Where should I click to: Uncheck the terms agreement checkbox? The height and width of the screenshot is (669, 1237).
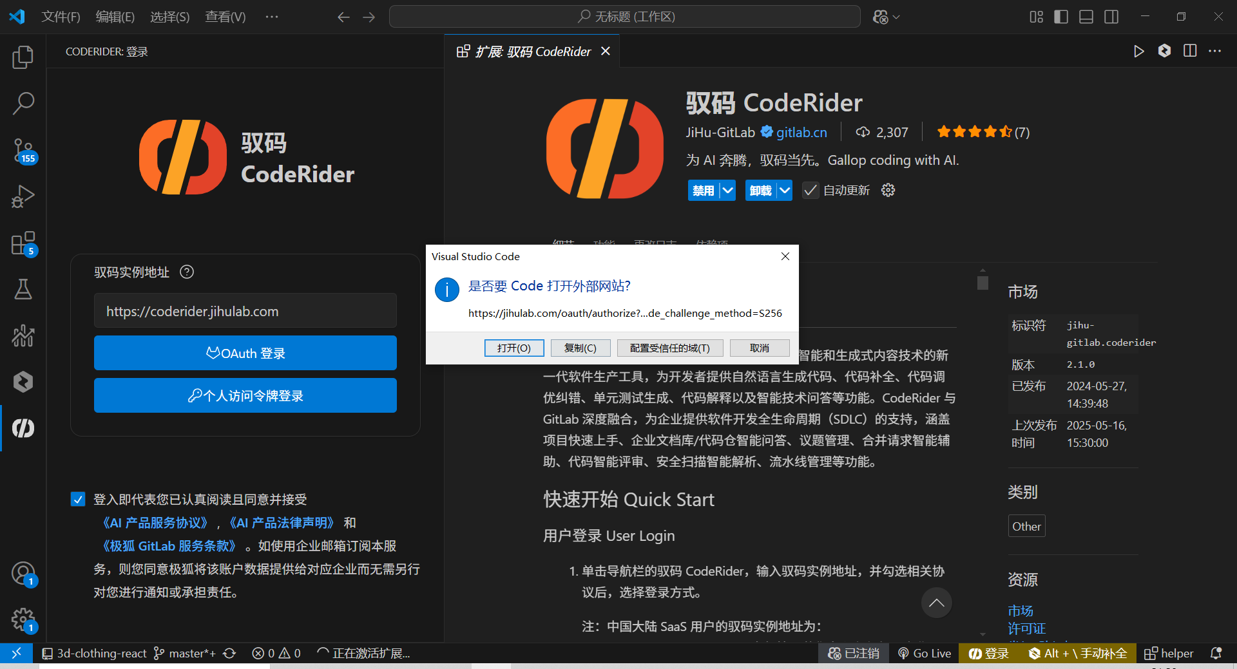[78, 500]
